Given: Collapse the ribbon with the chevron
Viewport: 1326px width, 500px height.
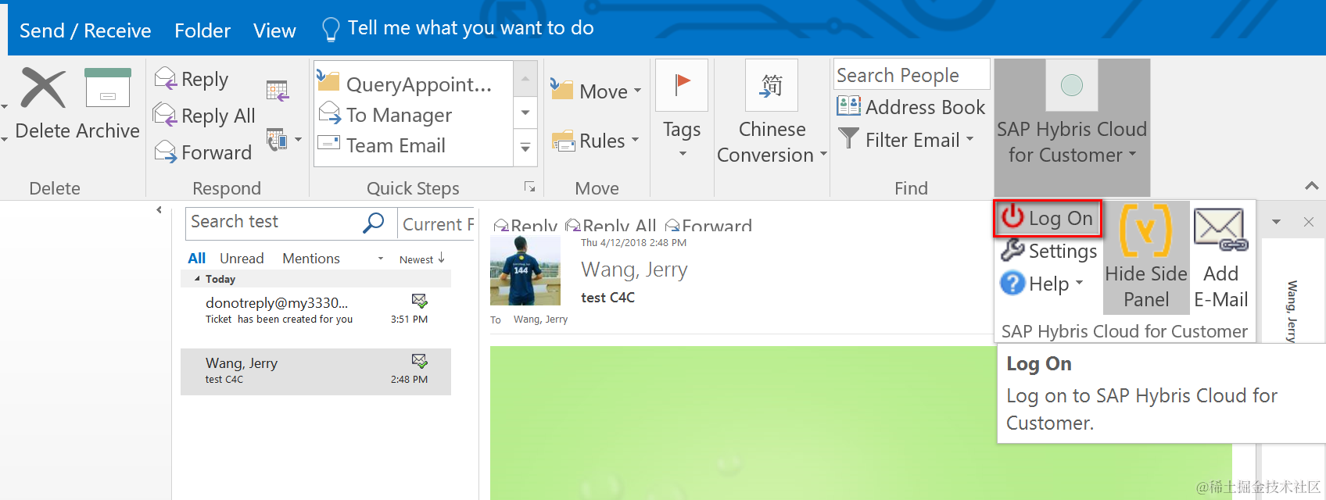Looking at the screenshot, I should 1312,186.
